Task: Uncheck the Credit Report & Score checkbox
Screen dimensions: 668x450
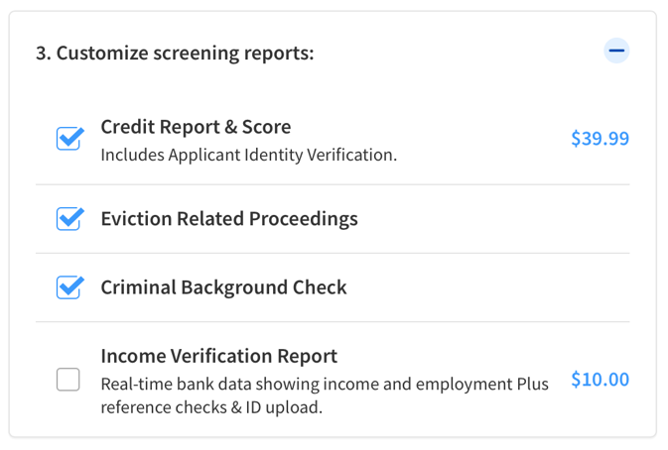Action: coord(68,139)
